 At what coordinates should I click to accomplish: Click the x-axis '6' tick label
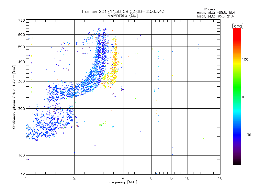(x=151, y=178)
